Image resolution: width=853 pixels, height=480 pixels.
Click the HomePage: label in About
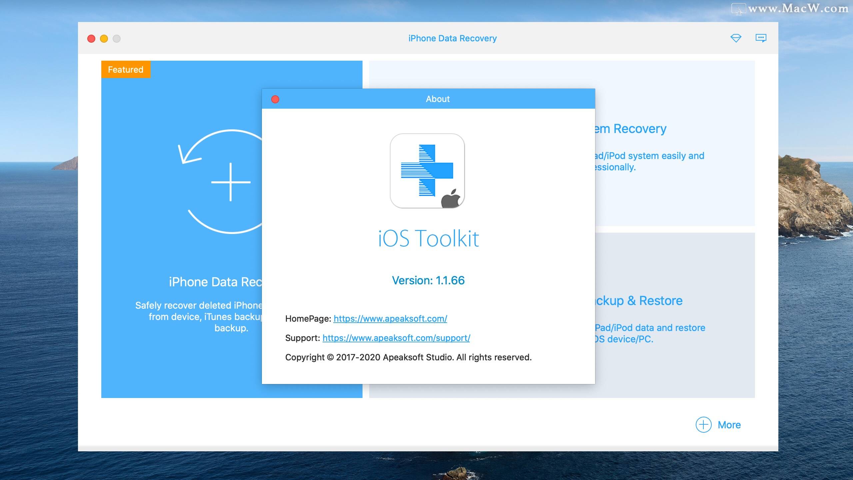pyautogui.click(x=308, y=319)
